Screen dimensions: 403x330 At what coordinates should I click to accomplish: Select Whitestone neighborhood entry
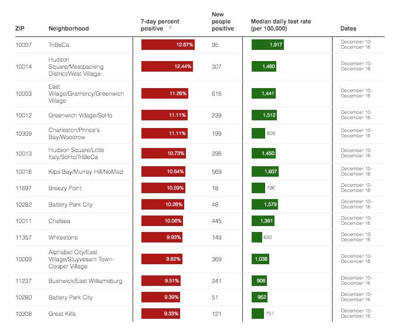coord(63,237)
